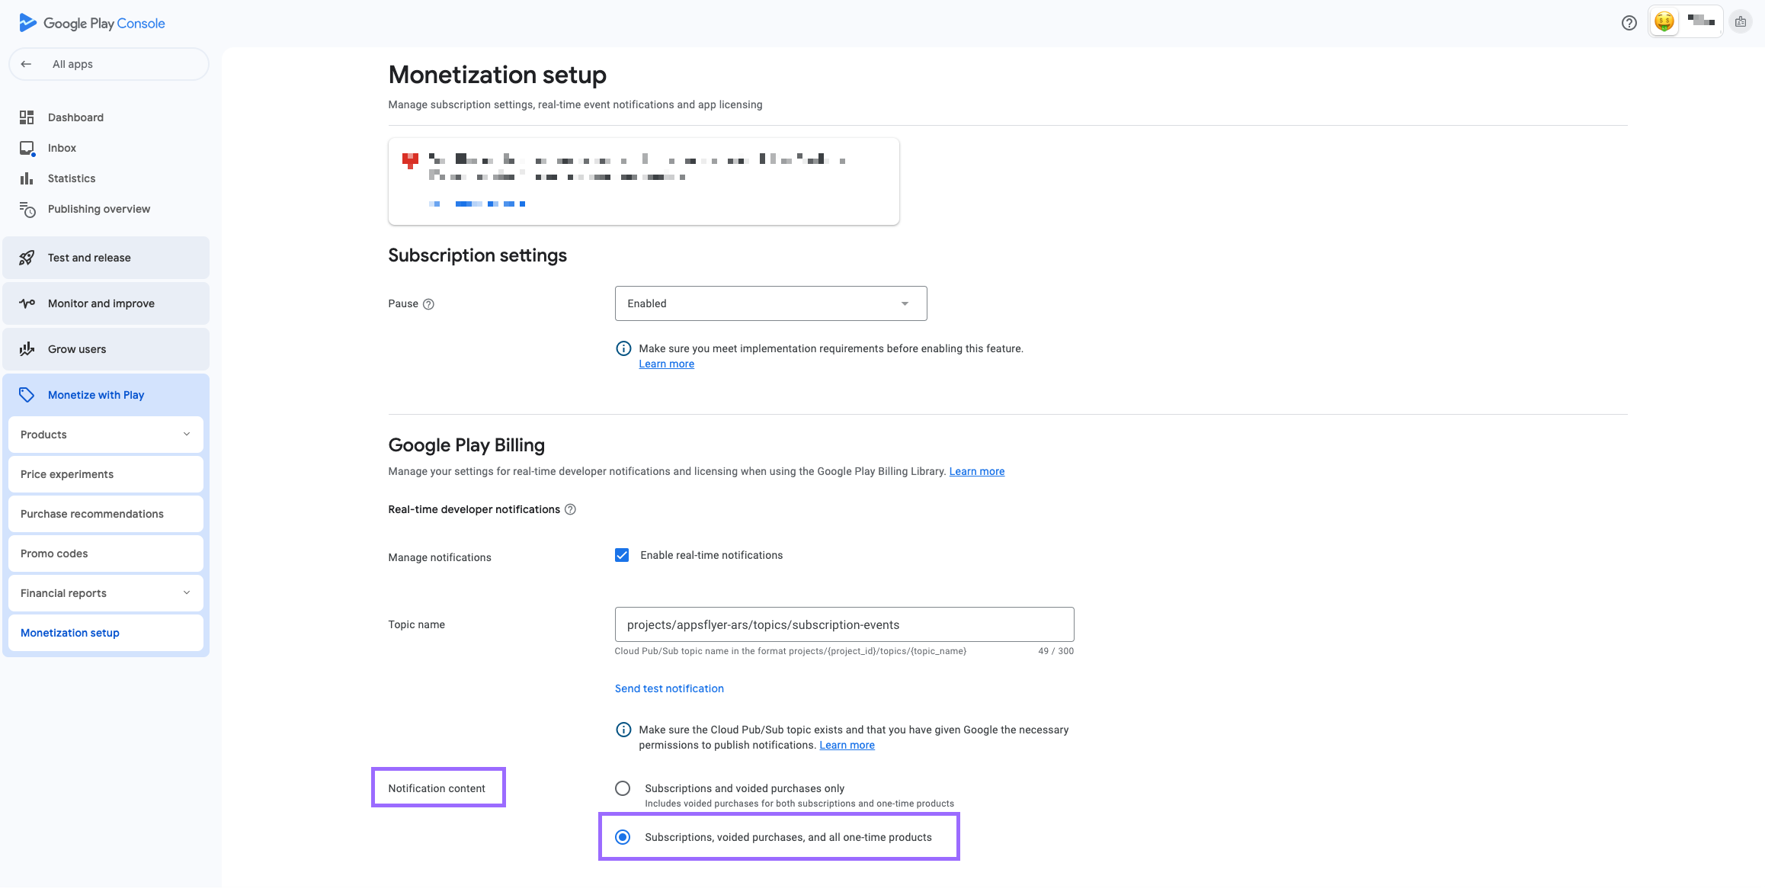The image size is (1765, 892).
Task: Open the Pause Enabled dropdown
Action: (x=770, y=303)
